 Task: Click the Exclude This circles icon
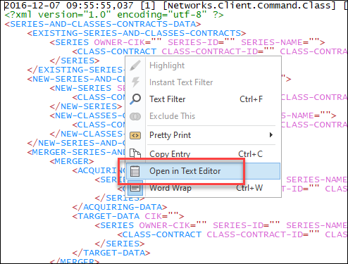(135, 116)
